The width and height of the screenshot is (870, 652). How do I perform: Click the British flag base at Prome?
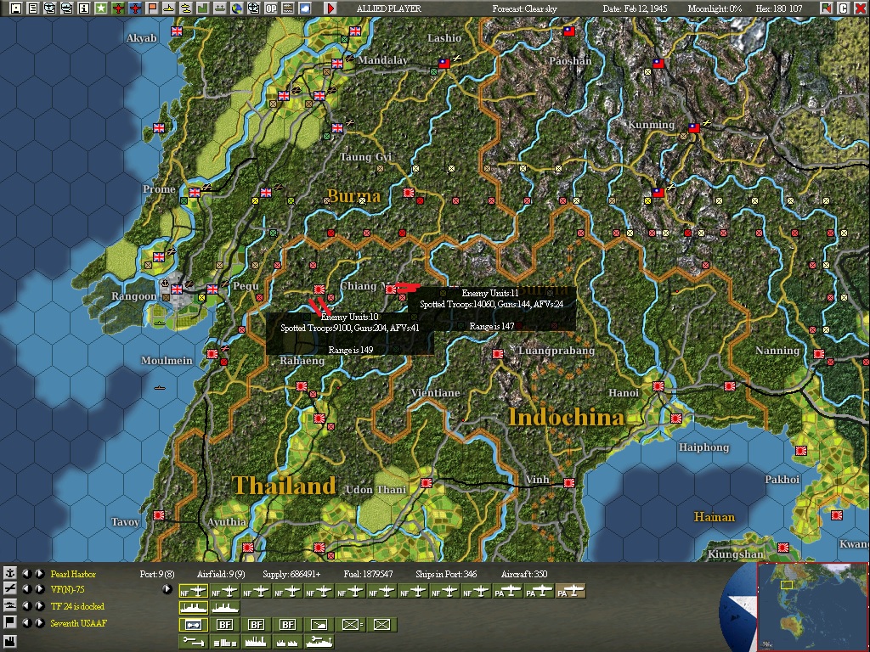click(195, 193)
